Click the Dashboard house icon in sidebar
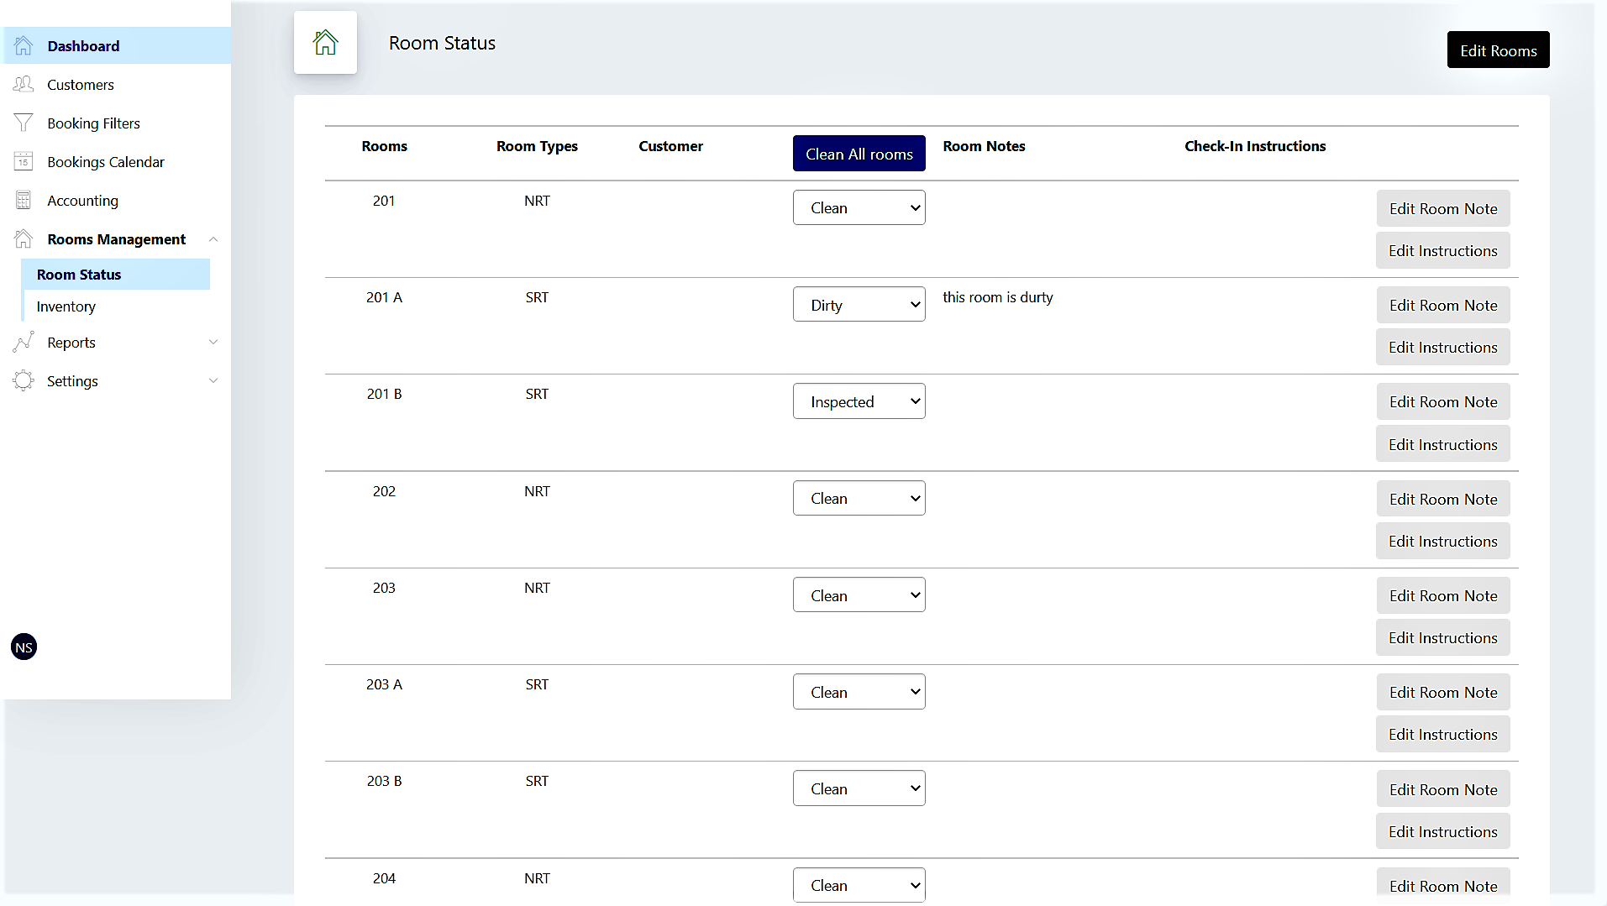 [x=24, y=45]
